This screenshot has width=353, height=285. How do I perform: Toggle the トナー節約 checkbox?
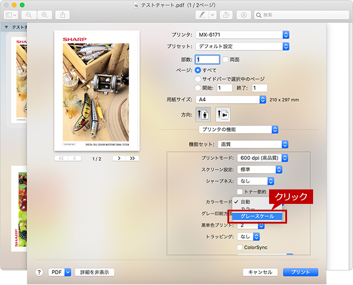tap(240, 192)
